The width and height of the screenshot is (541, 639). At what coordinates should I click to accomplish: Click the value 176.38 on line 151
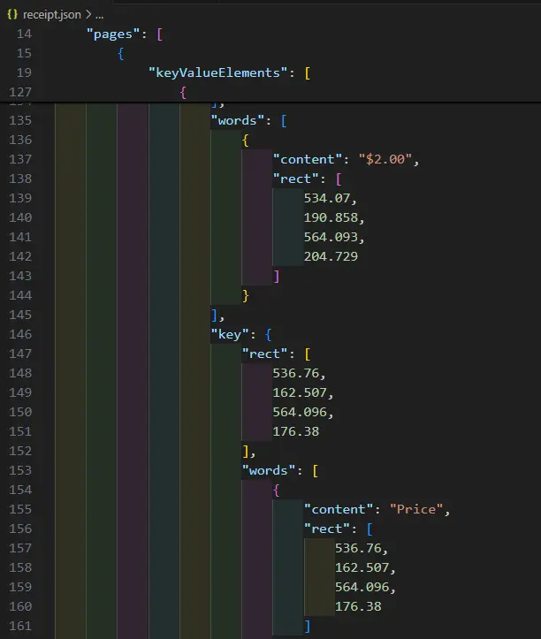click(x=295, y=431)
